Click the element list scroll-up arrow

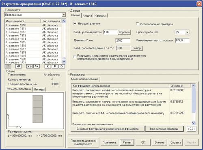pyautogui.click(x=64, y=21)
